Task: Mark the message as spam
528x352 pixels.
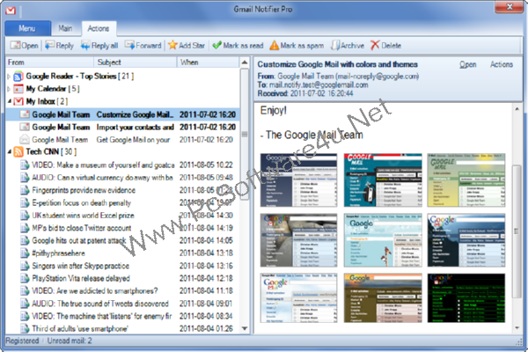Action: click(x=297, y=46)
